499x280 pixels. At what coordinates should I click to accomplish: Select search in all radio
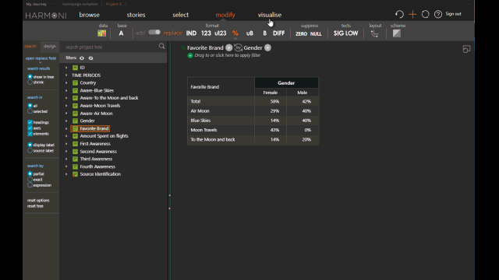[30, 106]
